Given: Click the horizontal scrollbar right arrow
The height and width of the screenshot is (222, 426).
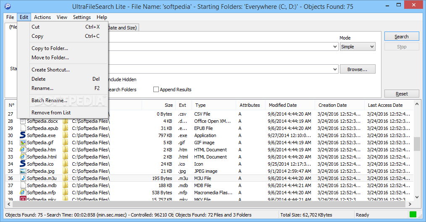Looking at the screenshot, I should point(410,204).
